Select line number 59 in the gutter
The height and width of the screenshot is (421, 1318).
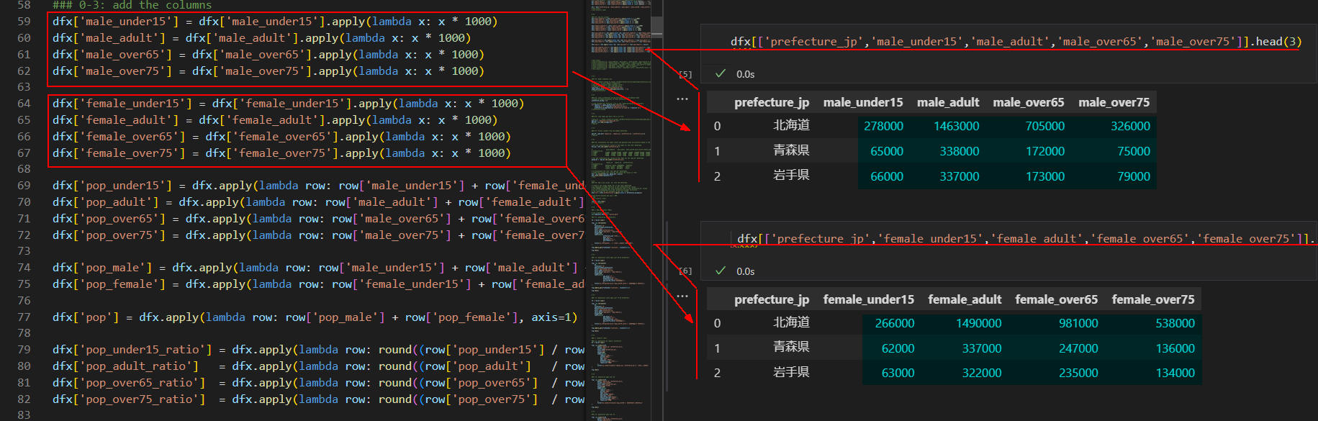[24, 22]
